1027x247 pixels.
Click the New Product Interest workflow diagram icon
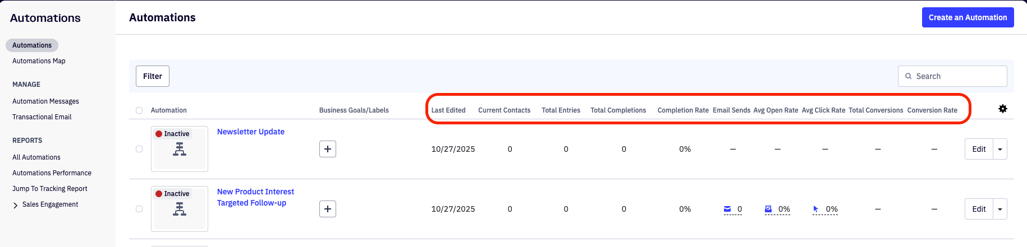click(x=180, y=209)
